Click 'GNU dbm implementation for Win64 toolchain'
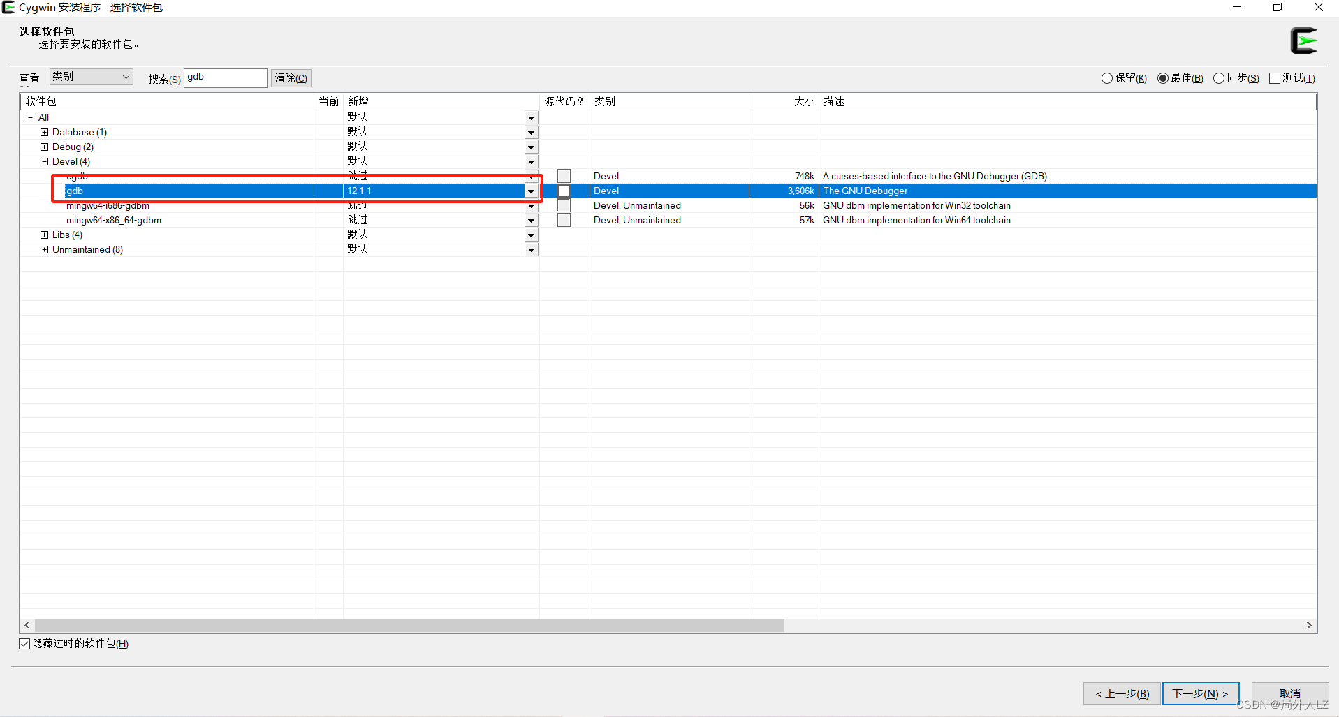This screenshot has width=1339, height=717. [916, 220]
